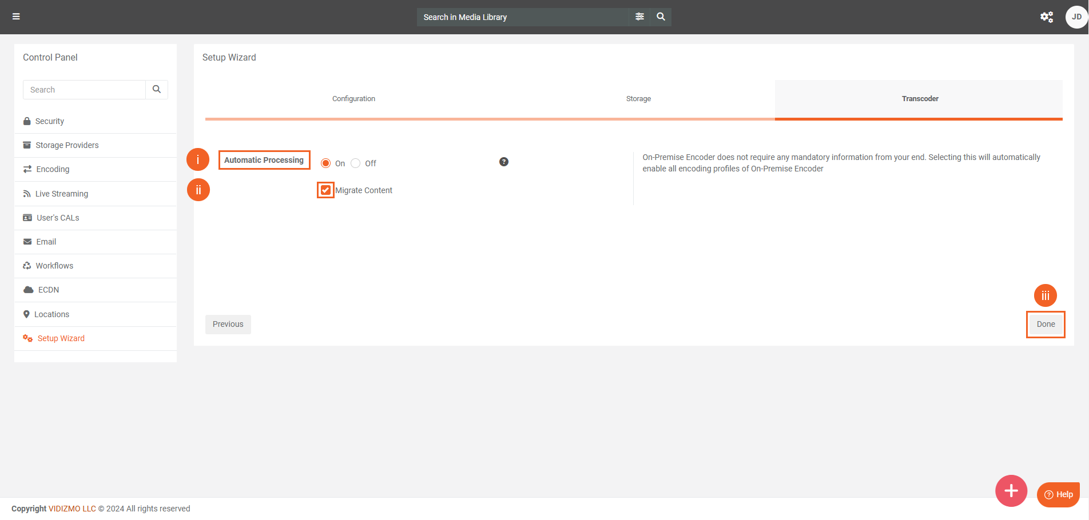Viewport: 1089px width, 520px height.
Task: Click the Control Panel search icon
Action: (x=157, y=90)
